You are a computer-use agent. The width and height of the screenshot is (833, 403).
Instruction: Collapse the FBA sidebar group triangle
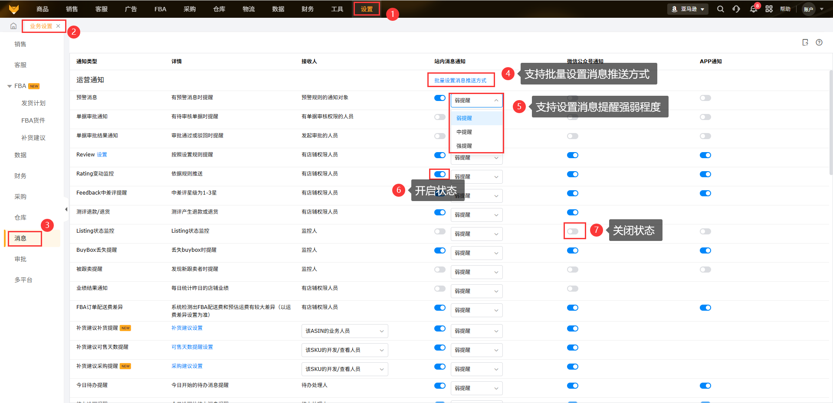10,86
